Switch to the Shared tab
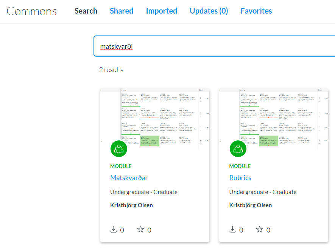 coord(122,11)
